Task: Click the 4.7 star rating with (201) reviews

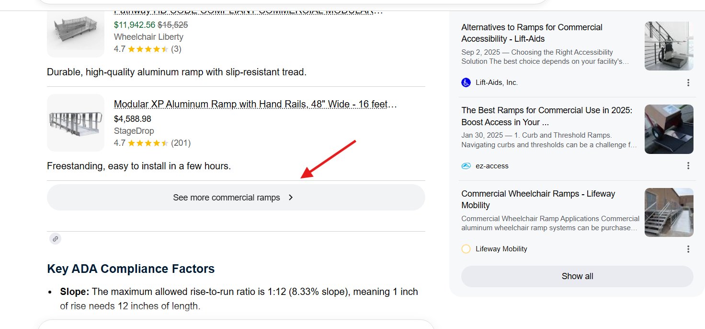Action: coord(152,143)
